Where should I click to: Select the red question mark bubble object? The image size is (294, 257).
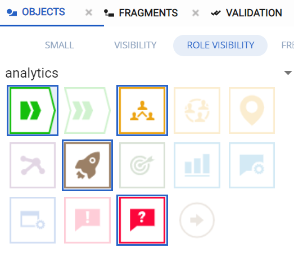pos(142,220)
